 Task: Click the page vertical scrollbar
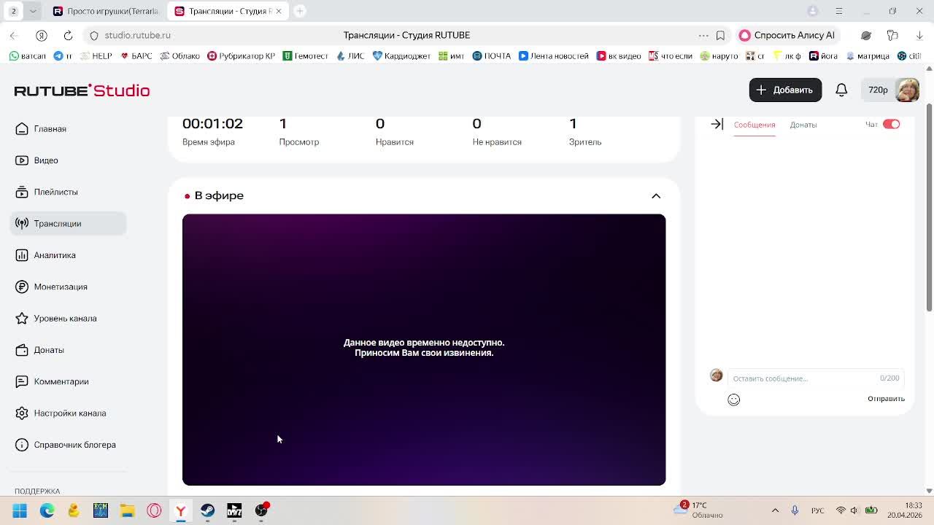pyautogui.click(x=929, y=209)
